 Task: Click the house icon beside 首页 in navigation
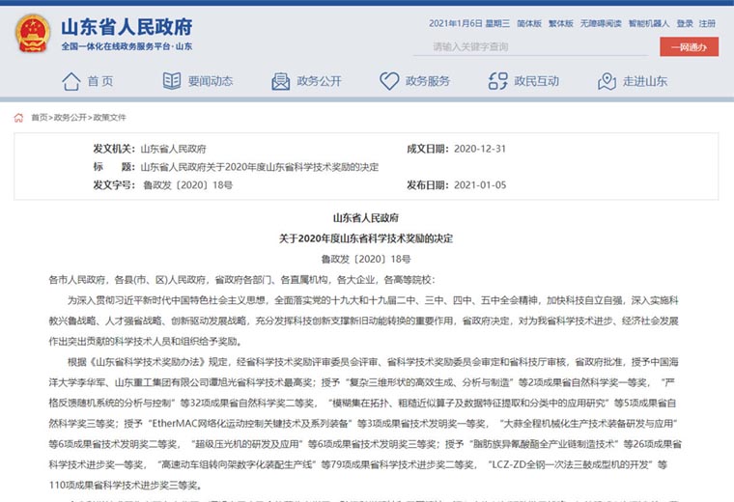pos(71,81)
